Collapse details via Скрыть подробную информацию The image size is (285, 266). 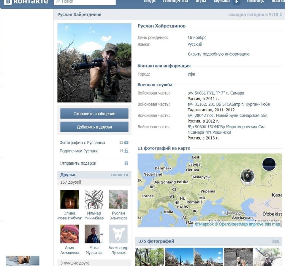(x=218, y=54)
